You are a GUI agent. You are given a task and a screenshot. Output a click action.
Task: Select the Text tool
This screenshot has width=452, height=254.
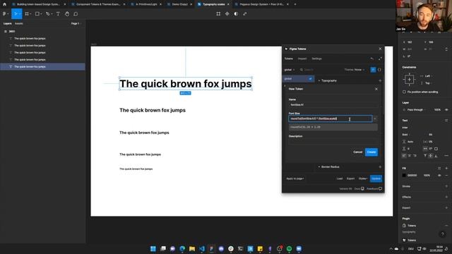pyautogui.click(x=58, y=14)
